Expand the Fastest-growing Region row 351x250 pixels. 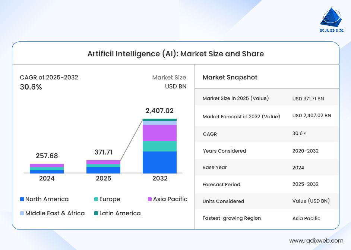point(231,218)
